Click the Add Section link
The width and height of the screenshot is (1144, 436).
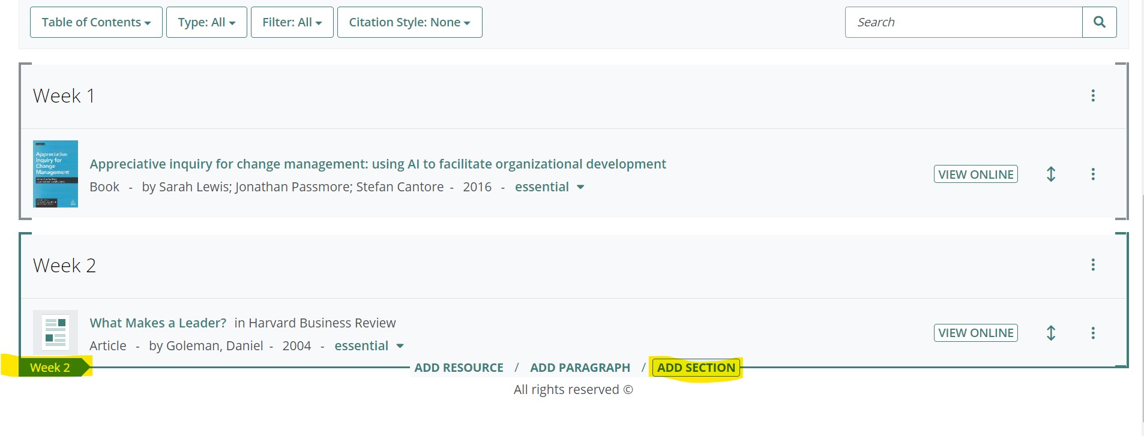pyautogui.click(x=696, y=368)
